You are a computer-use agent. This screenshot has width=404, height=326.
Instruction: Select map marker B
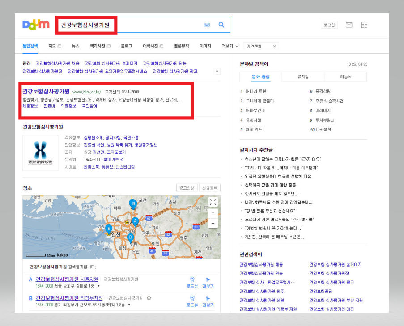133,204
